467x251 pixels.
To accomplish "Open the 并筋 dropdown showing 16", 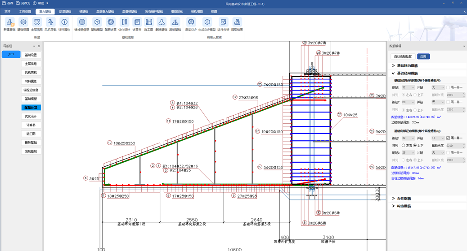I will pyautogui.click(x=438, y=138).
